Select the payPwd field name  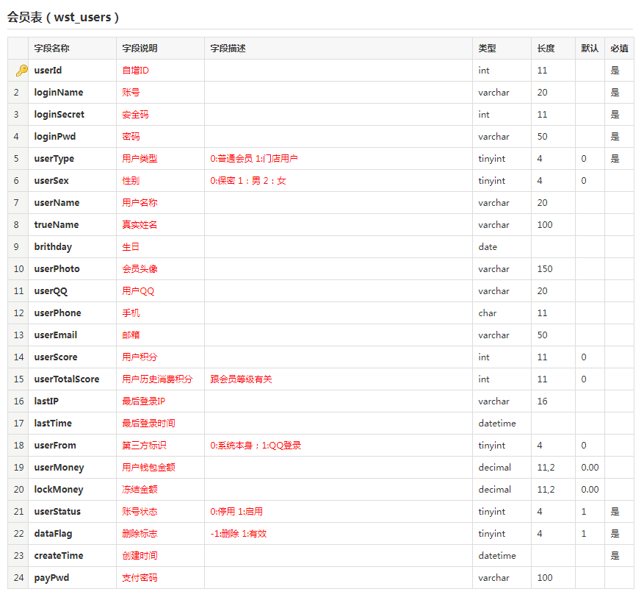[x=51, y=578]
